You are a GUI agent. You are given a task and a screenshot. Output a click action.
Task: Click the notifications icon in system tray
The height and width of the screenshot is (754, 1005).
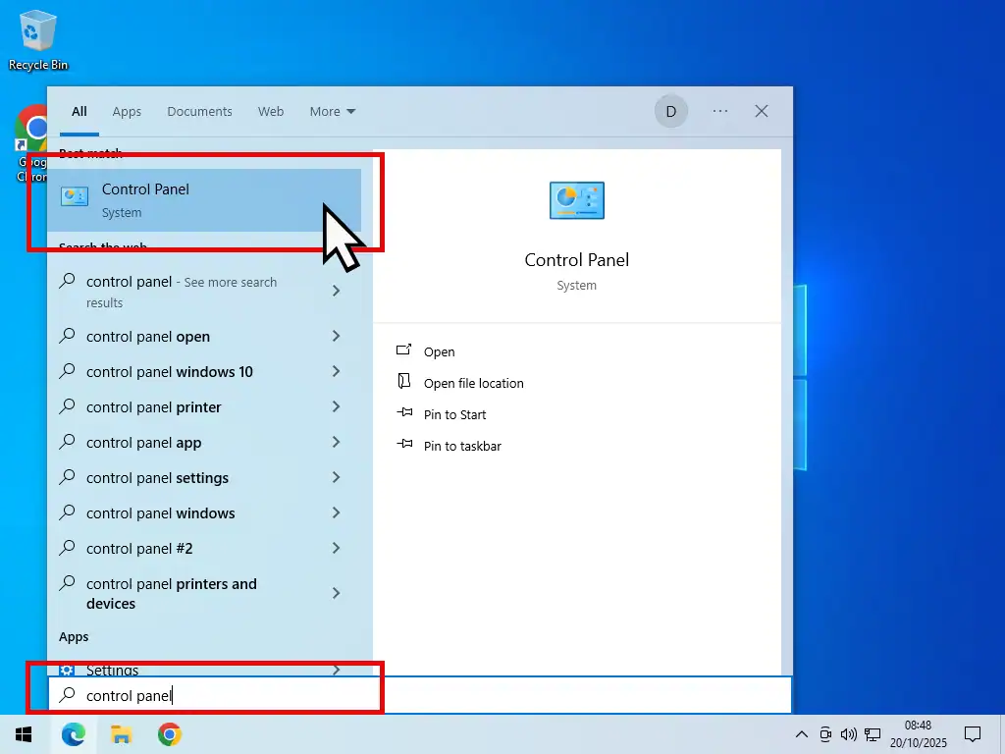pos(973,733)
